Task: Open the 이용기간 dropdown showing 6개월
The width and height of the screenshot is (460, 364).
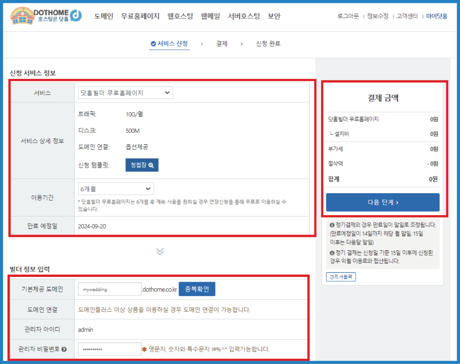Action: 116,189
